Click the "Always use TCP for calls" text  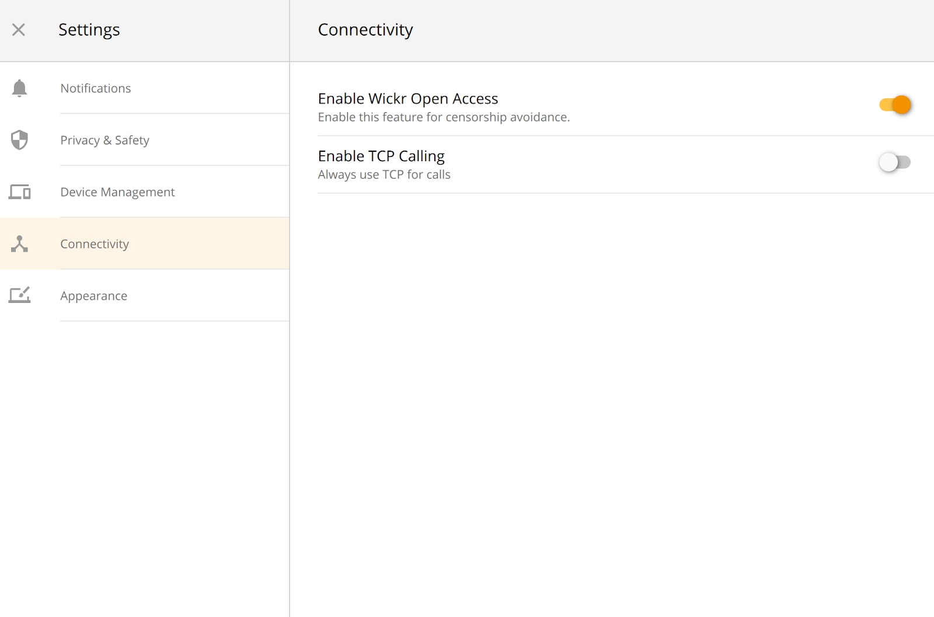(384, 175)
